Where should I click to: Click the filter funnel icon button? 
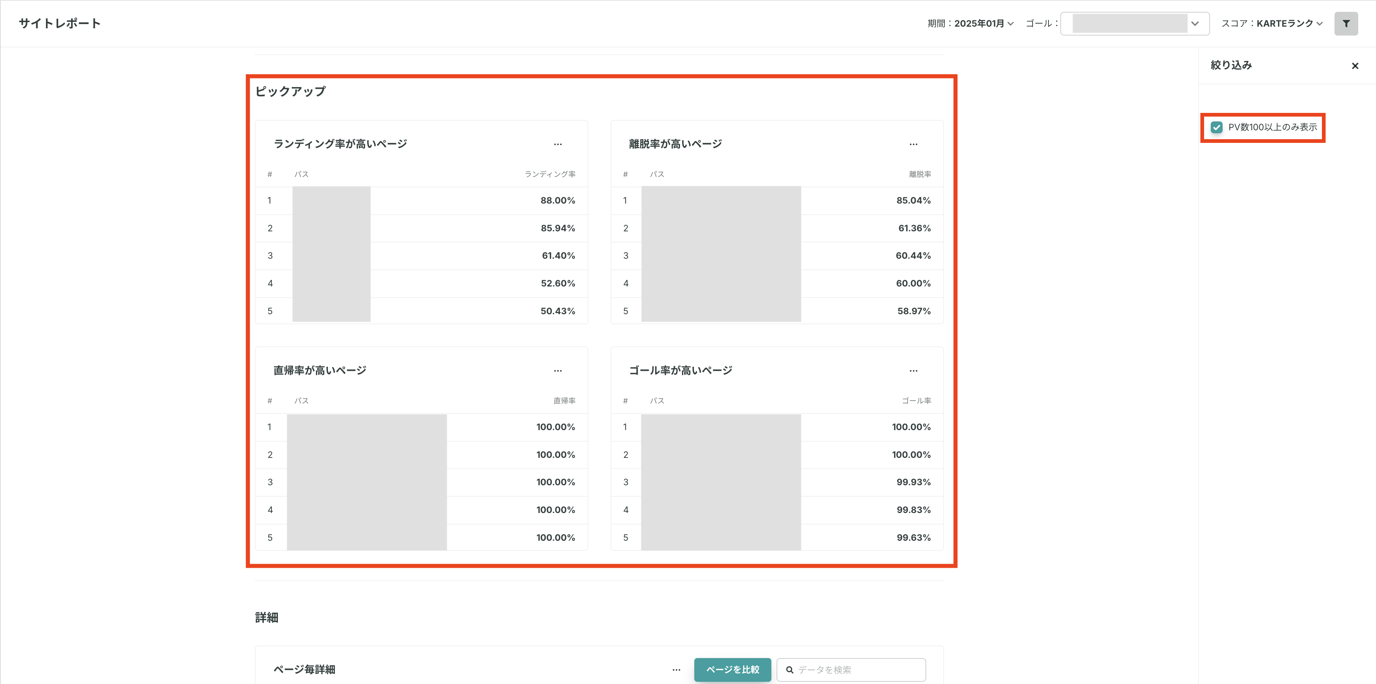(1346, 23)
